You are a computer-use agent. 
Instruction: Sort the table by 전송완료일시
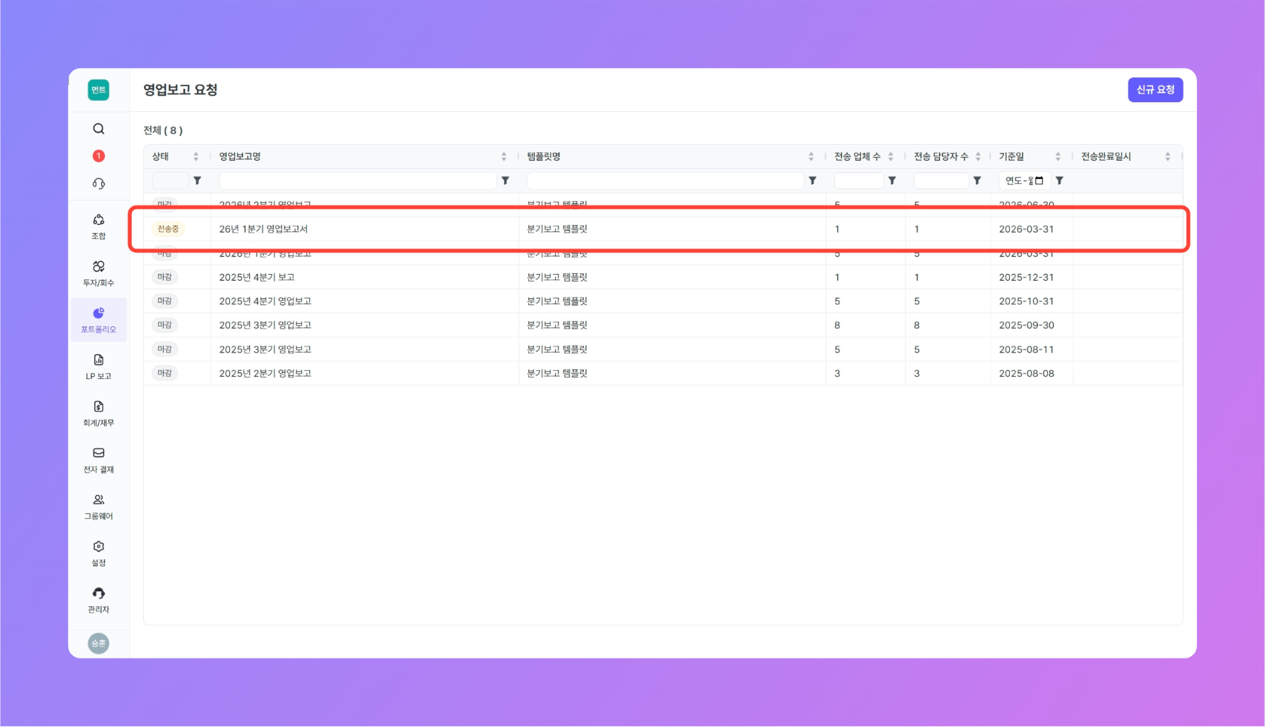(1167, 157)
